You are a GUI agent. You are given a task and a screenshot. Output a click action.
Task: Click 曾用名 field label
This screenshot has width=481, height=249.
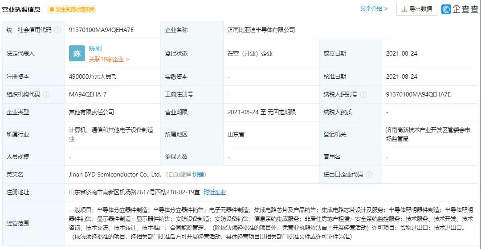332,157
